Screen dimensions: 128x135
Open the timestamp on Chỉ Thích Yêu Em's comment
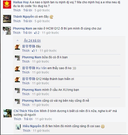44,119
